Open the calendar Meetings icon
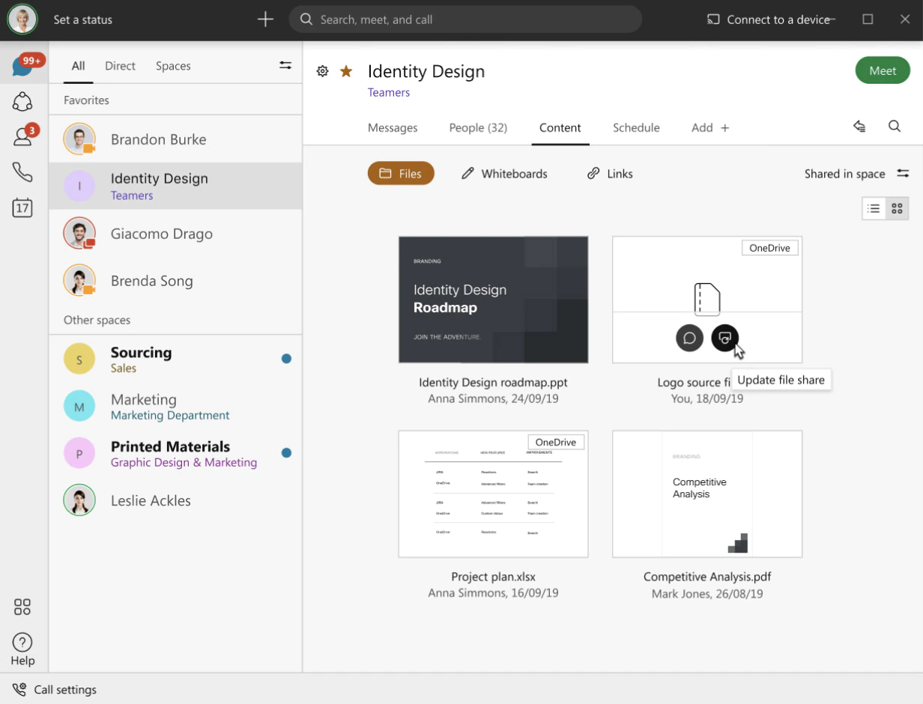 (22, 207)
